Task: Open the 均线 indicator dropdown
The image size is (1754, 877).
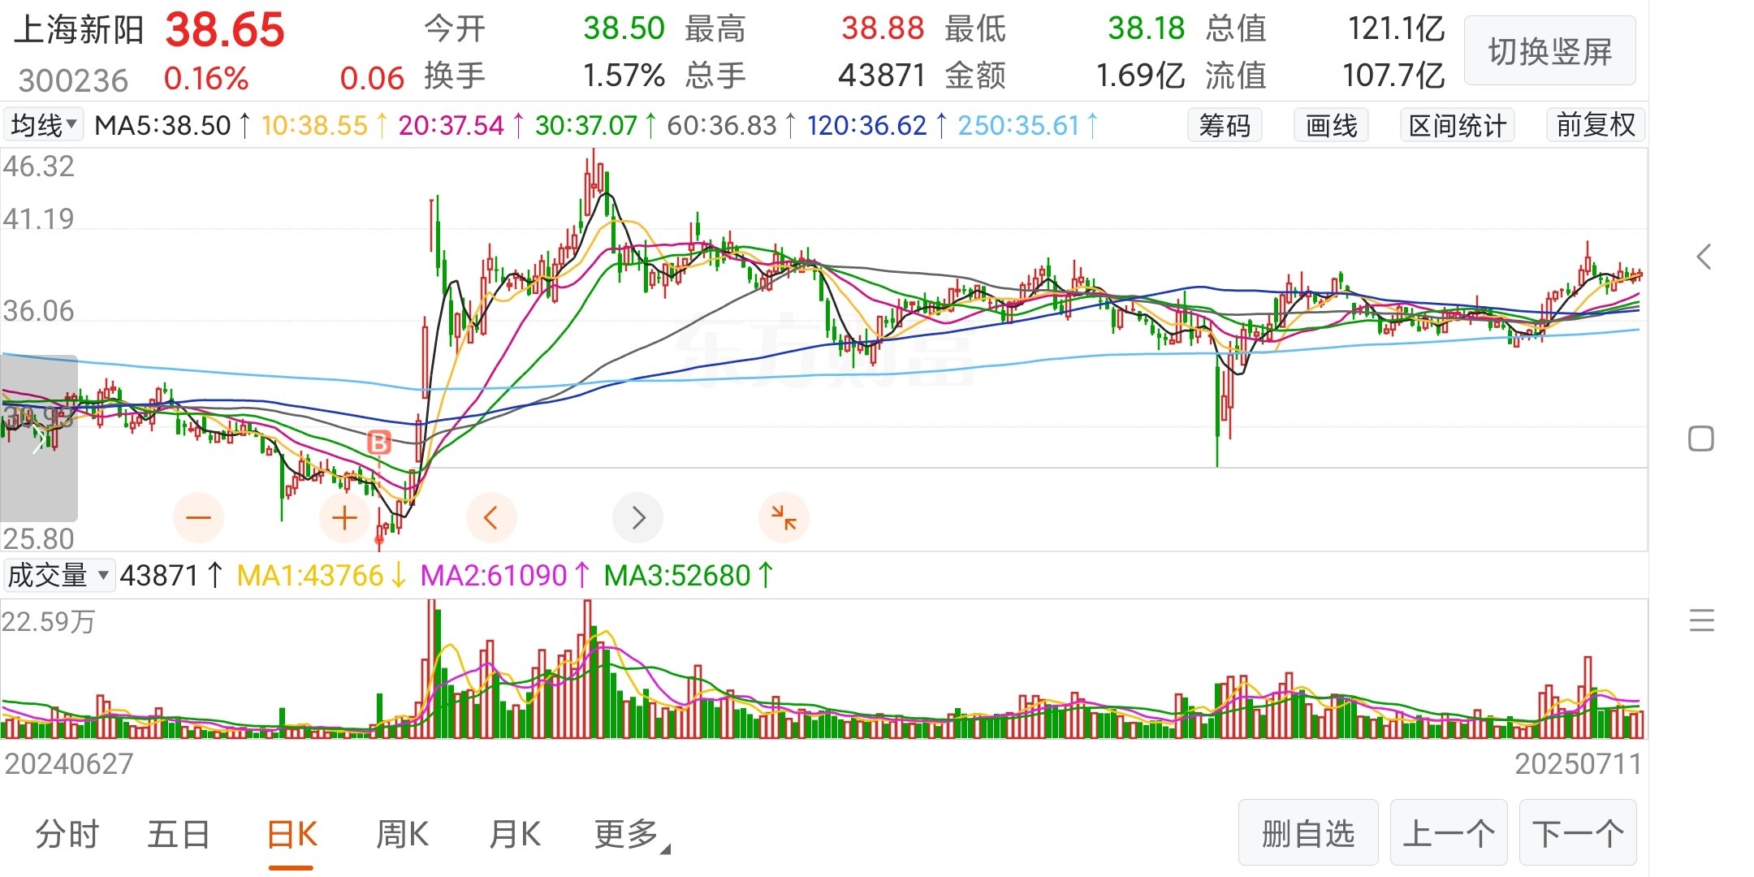Action: [44, 125]
